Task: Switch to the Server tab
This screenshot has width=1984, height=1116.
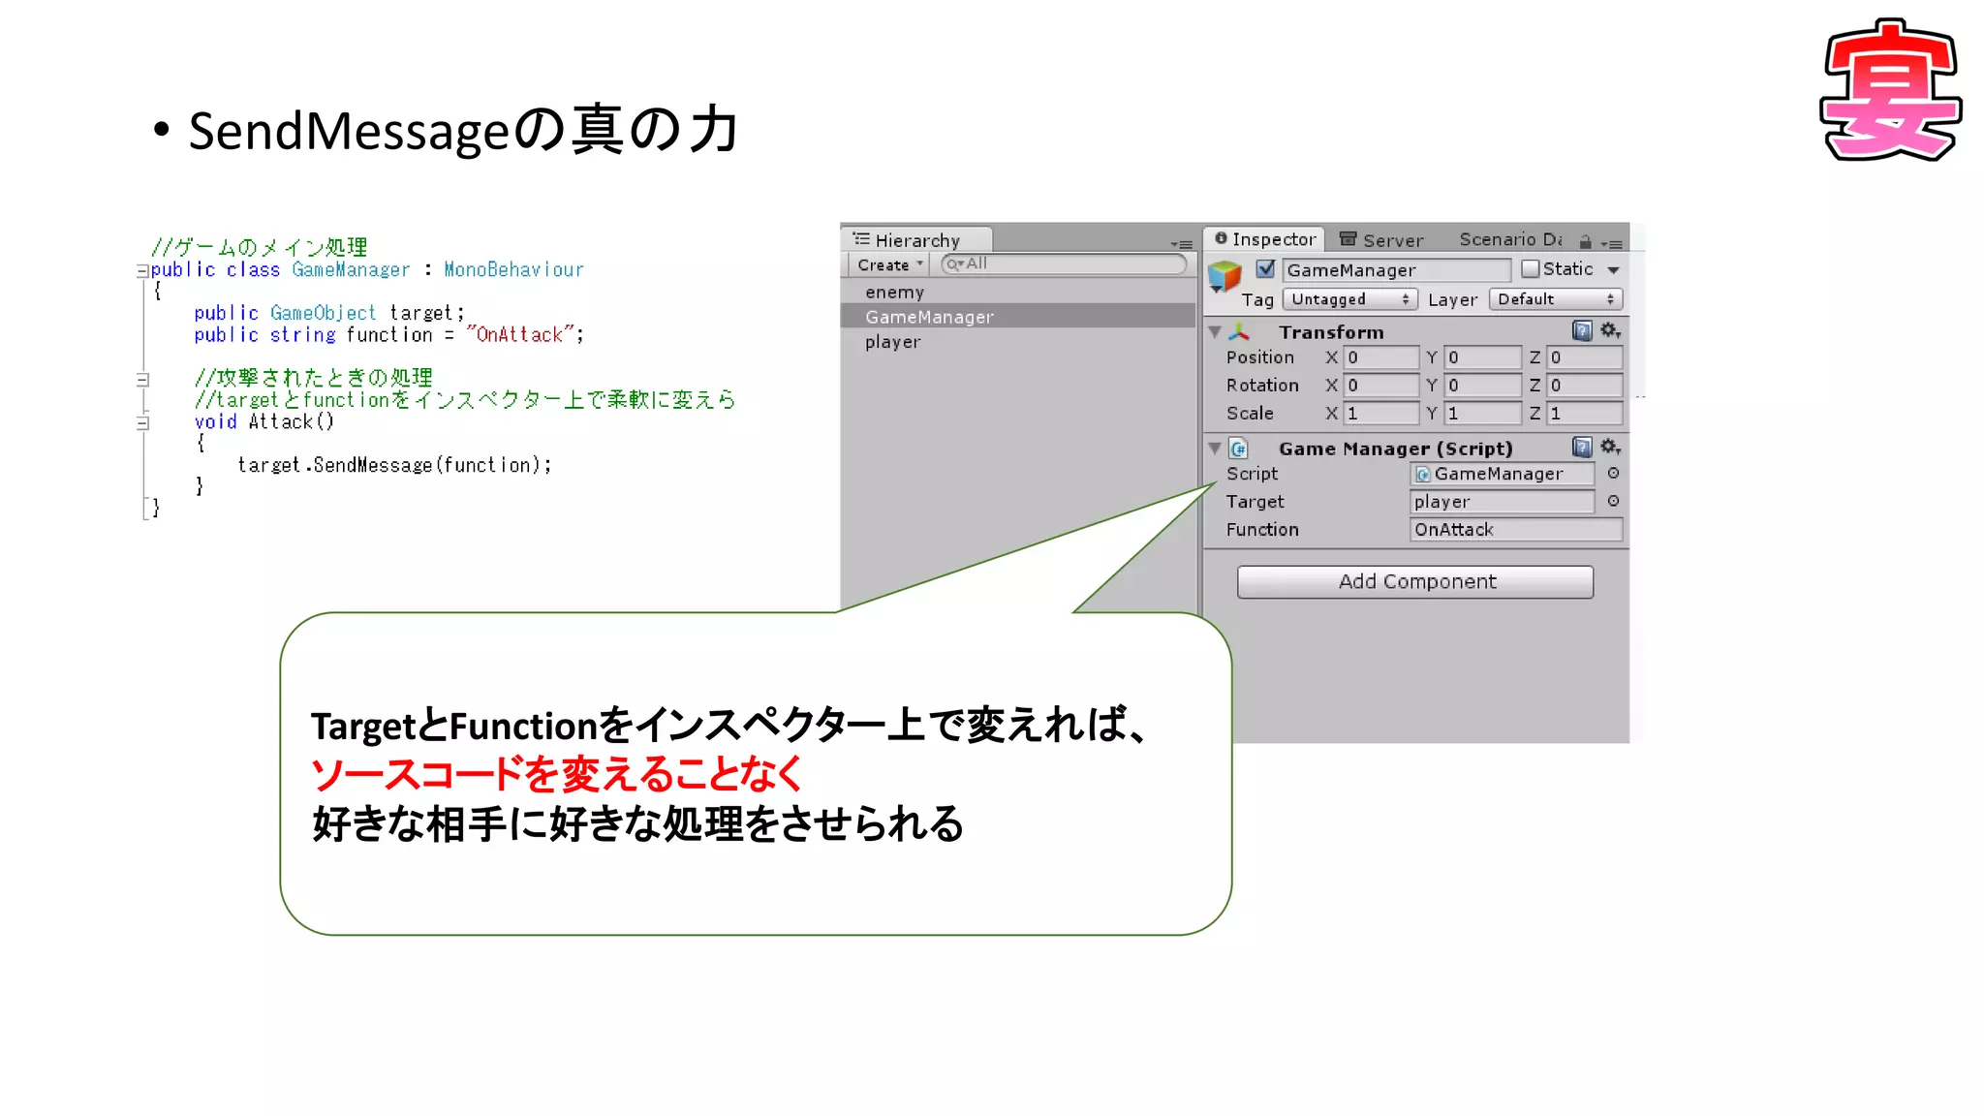Action: (1381, 240)
